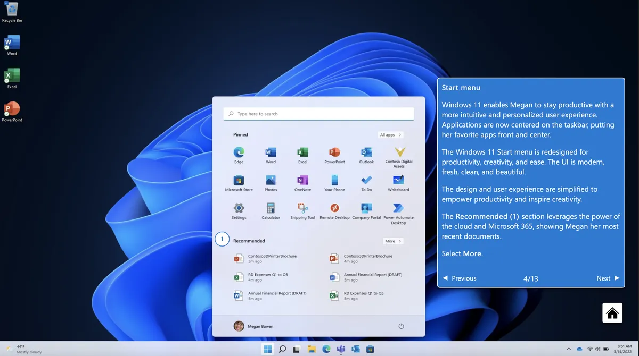Click Next in the tutorial panel
The image size is (639, 356).
pos(608,278)
